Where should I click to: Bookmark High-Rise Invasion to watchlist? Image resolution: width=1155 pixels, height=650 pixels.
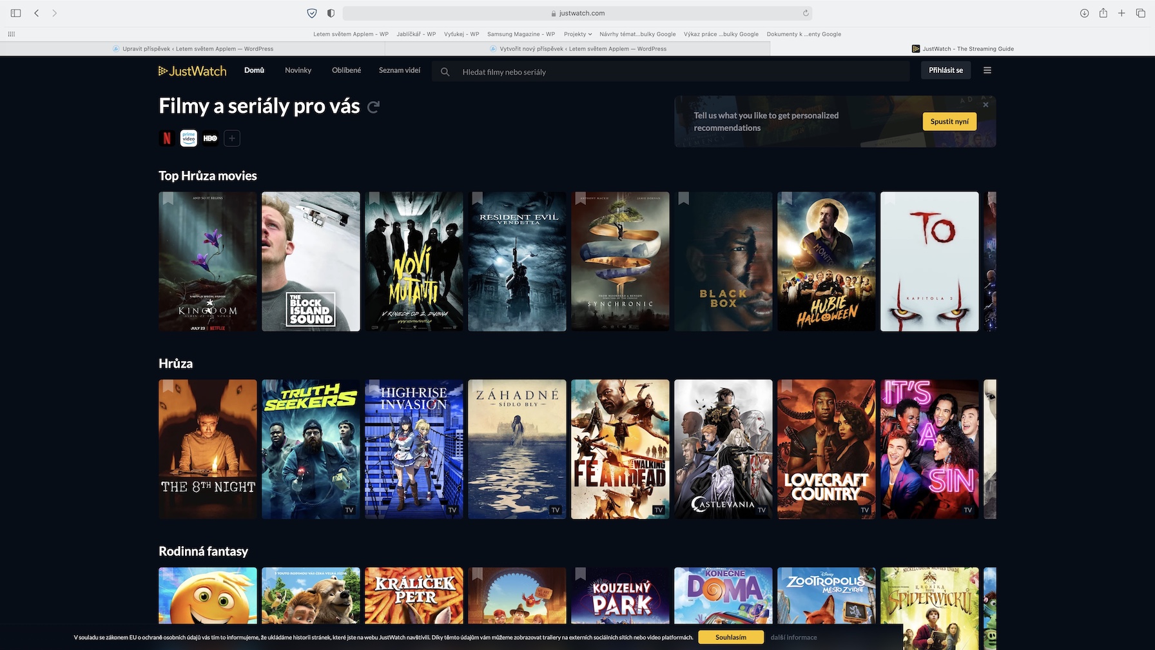point(374,386)
